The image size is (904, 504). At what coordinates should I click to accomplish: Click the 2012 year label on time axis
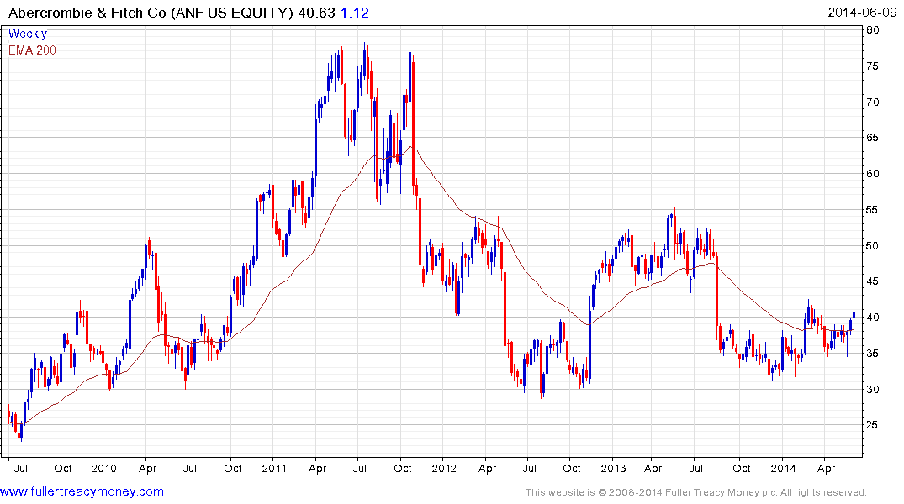click(x=444, y=468)
